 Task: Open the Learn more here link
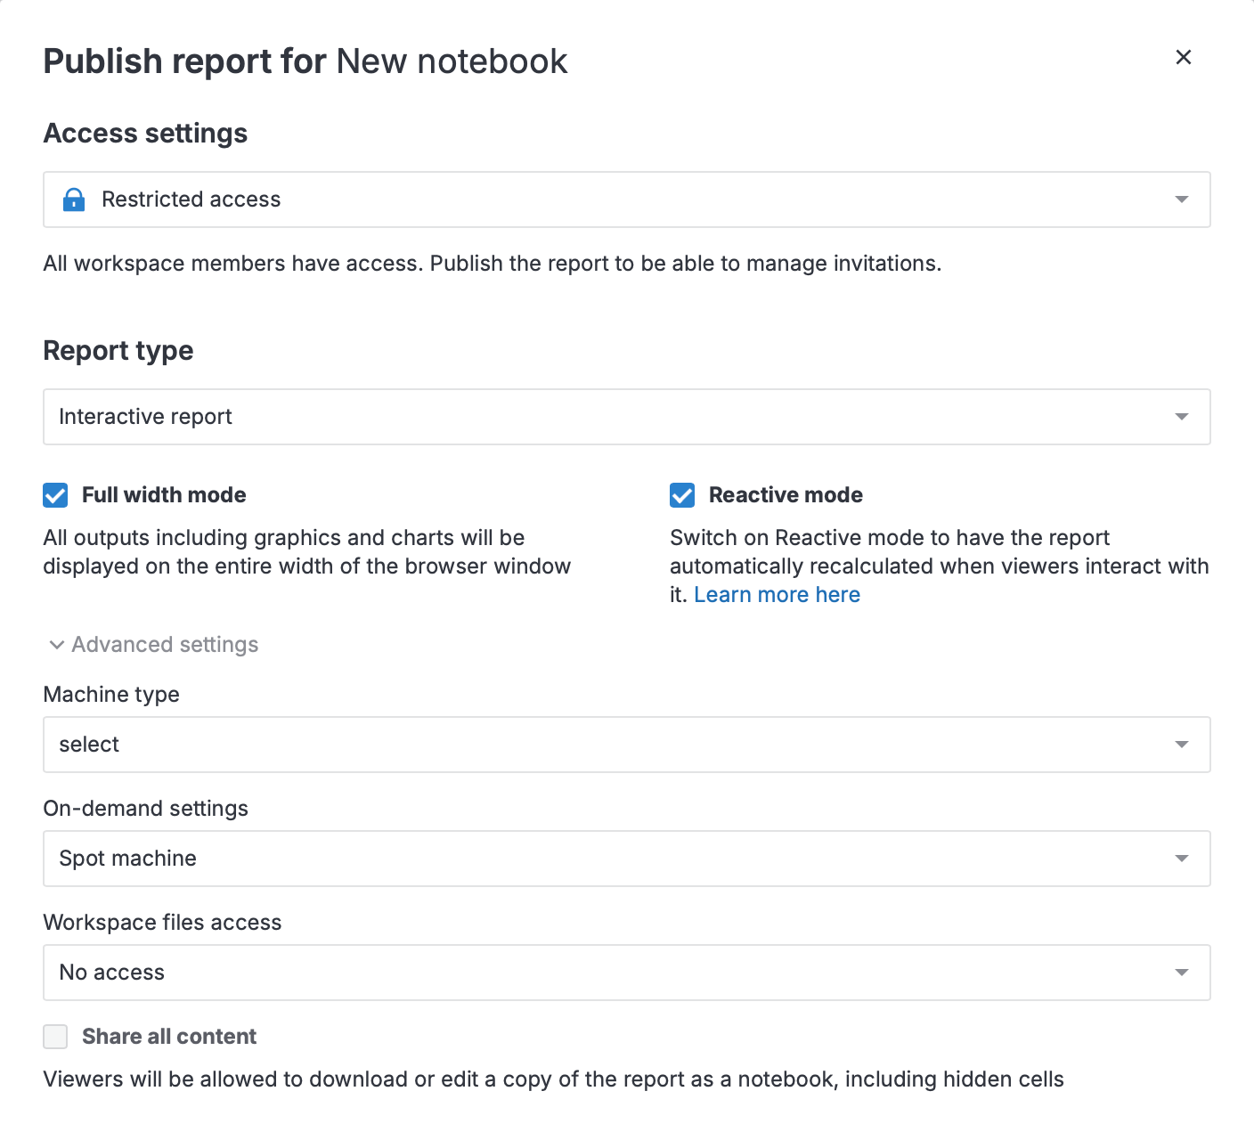[x=777, y=595]
